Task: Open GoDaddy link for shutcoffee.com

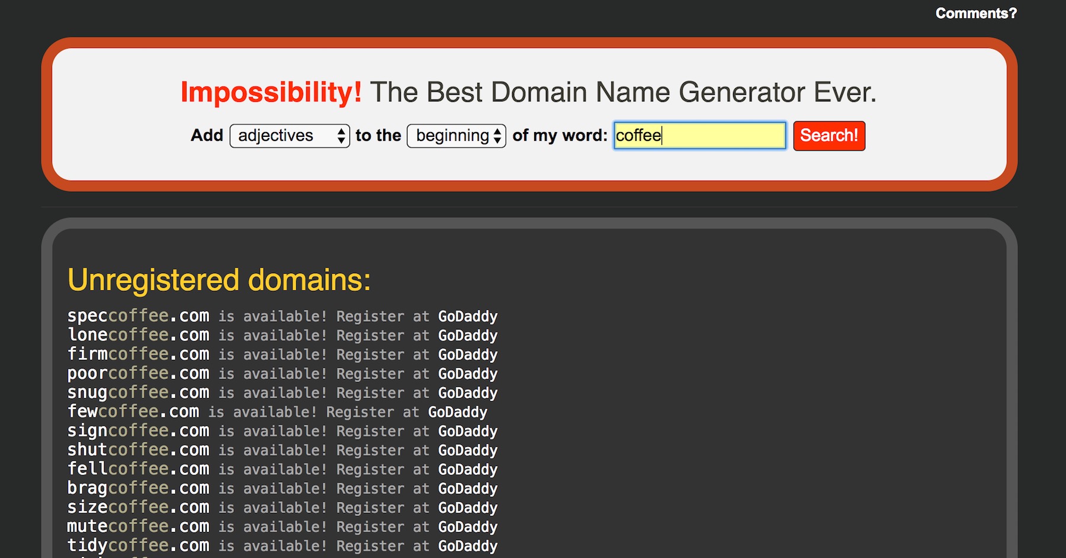Action: (x=468, y=450)
